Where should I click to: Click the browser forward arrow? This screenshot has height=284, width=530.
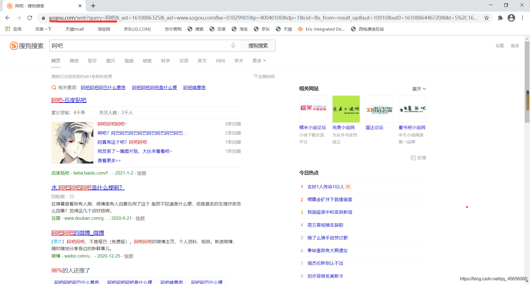(18, 18)
